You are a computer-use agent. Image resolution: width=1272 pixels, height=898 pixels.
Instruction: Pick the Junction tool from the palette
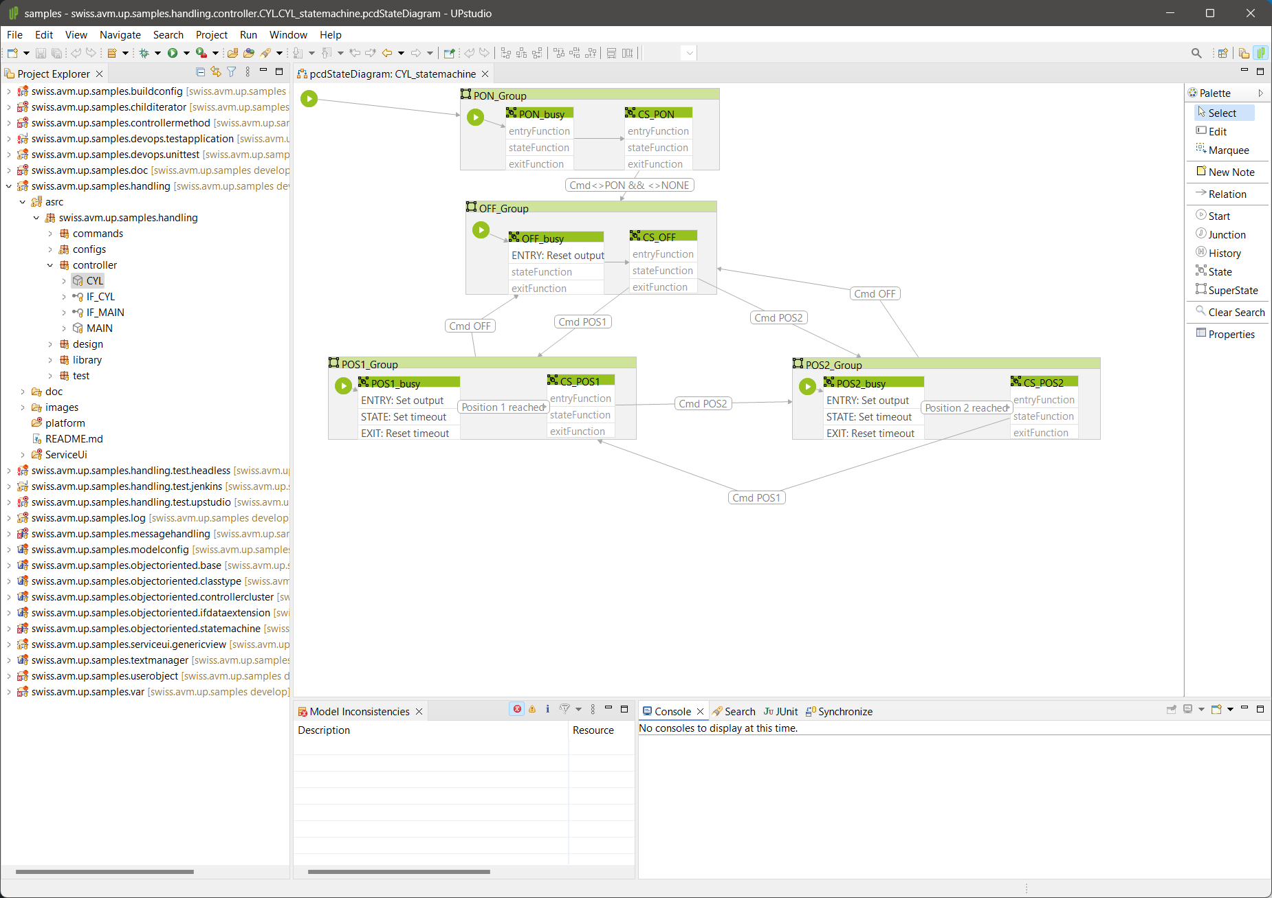point(1227,235)
